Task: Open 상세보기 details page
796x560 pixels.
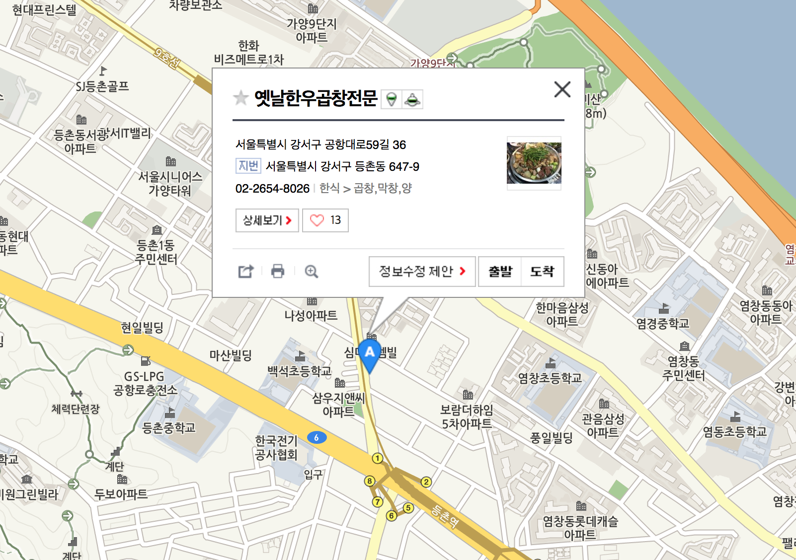Action: point(267,220)
